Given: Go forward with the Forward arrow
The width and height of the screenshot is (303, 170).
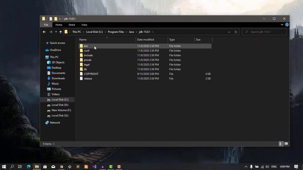Looking at the screenshot, I should 51,32.
